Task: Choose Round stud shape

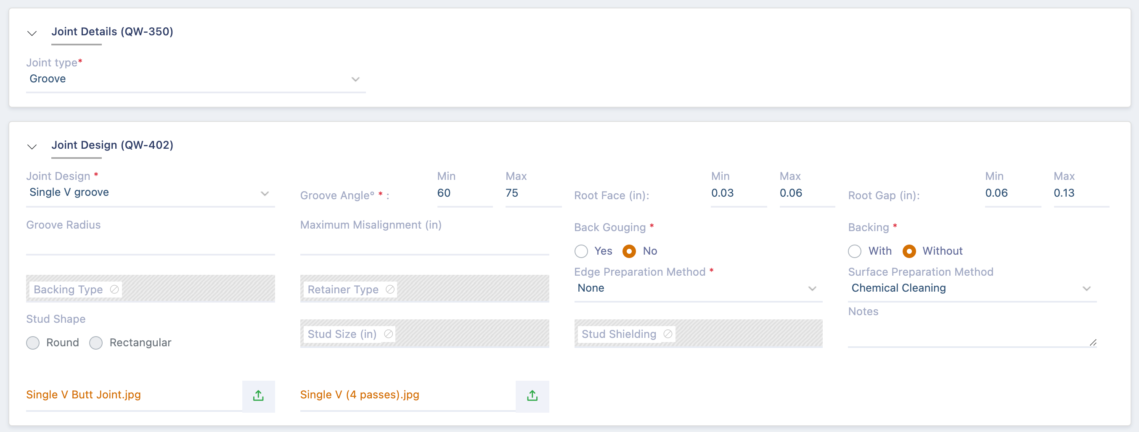Action: point(33,343)
